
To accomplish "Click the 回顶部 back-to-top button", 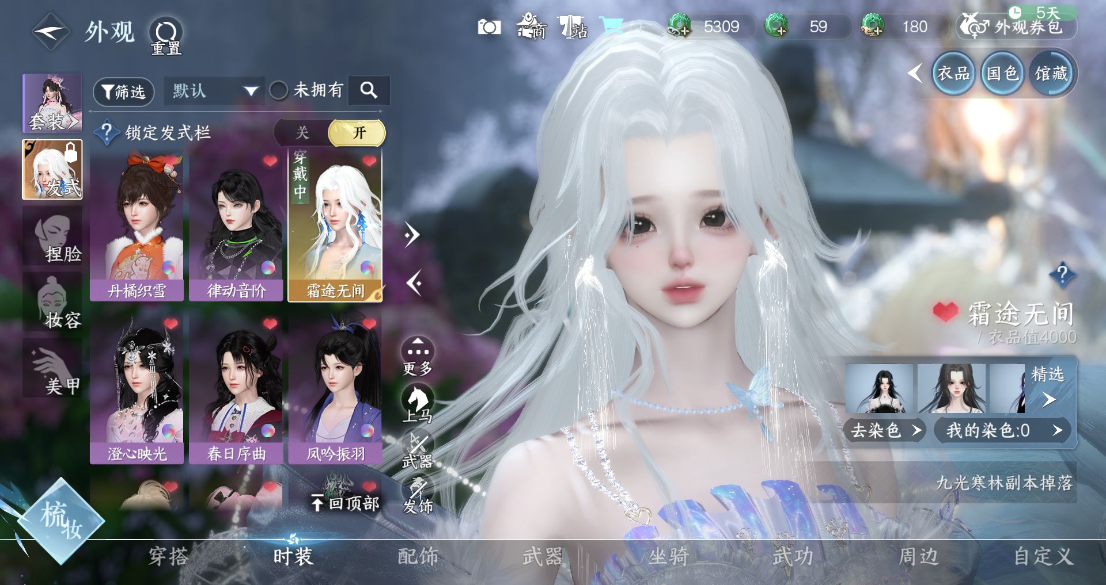I will click(x=344, y=503).
